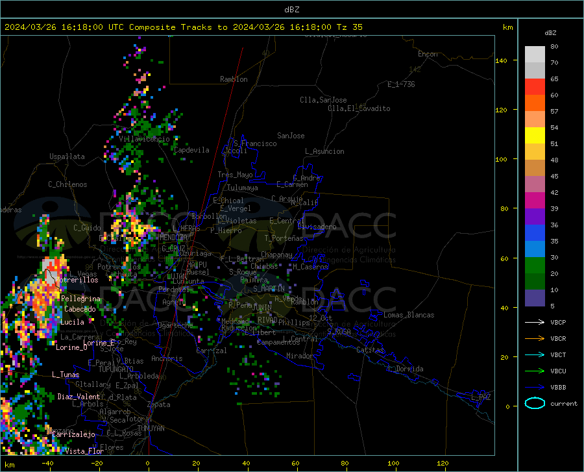Click the Clla.SanJose map label

point(323,100)
